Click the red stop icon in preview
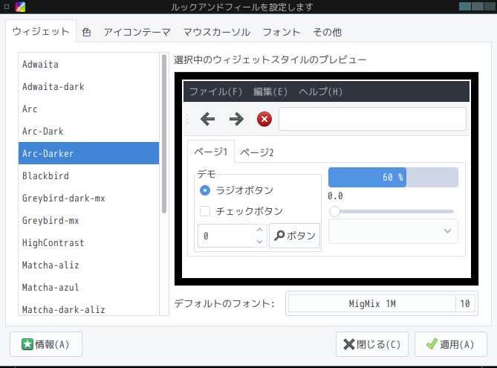The width and height of the screenshot is (497, 368). point(264,119)
